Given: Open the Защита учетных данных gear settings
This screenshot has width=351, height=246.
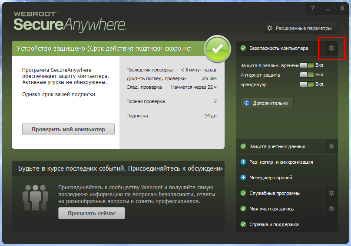Looking at the screenshot, I should pyautogui.click(x=331, y=146).
